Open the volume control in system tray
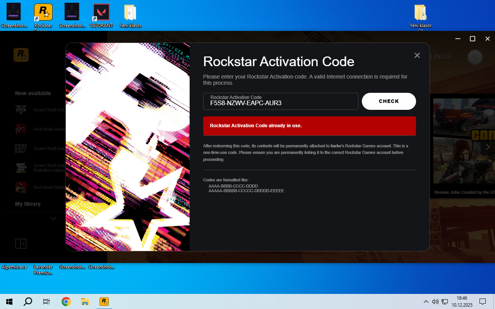This screenshot has height=309, width=495. [435, 302]
